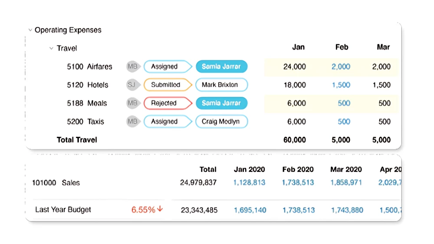Click the Feb 2020 column header
Screen dimensions: 434x244
298,169
